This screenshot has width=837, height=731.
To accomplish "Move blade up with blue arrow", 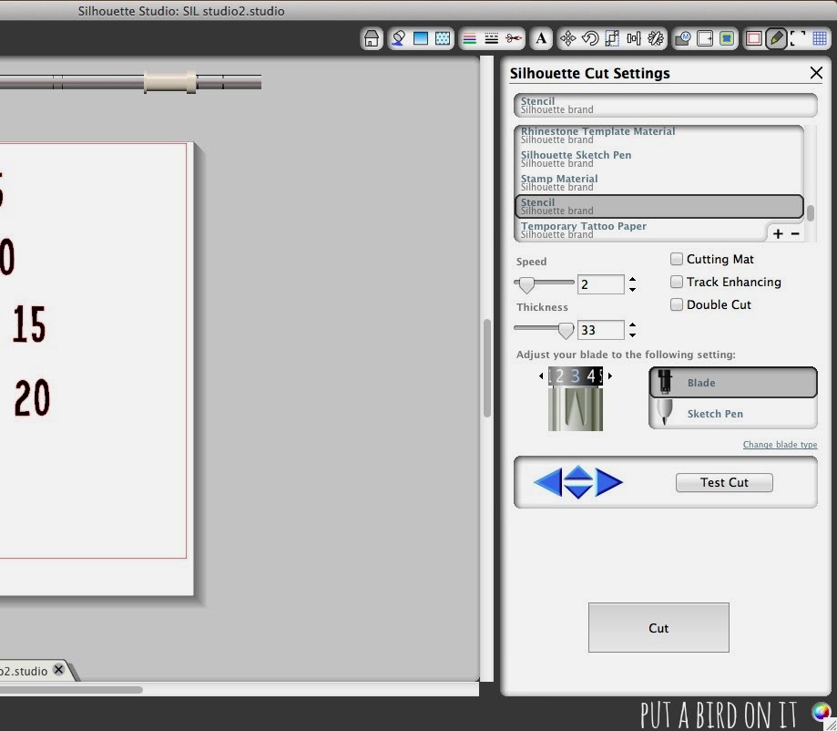I will click(x=578, y=473).
